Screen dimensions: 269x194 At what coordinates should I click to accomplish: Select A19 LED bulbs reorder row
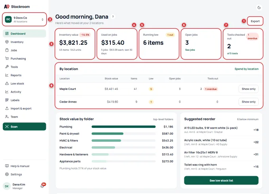click(221, 130)
